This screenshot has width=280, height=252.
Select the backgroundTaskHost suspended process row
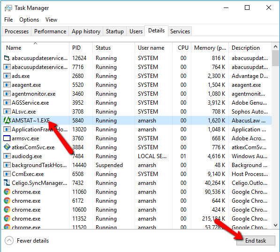pyautogui.click(x=136, y=165)
